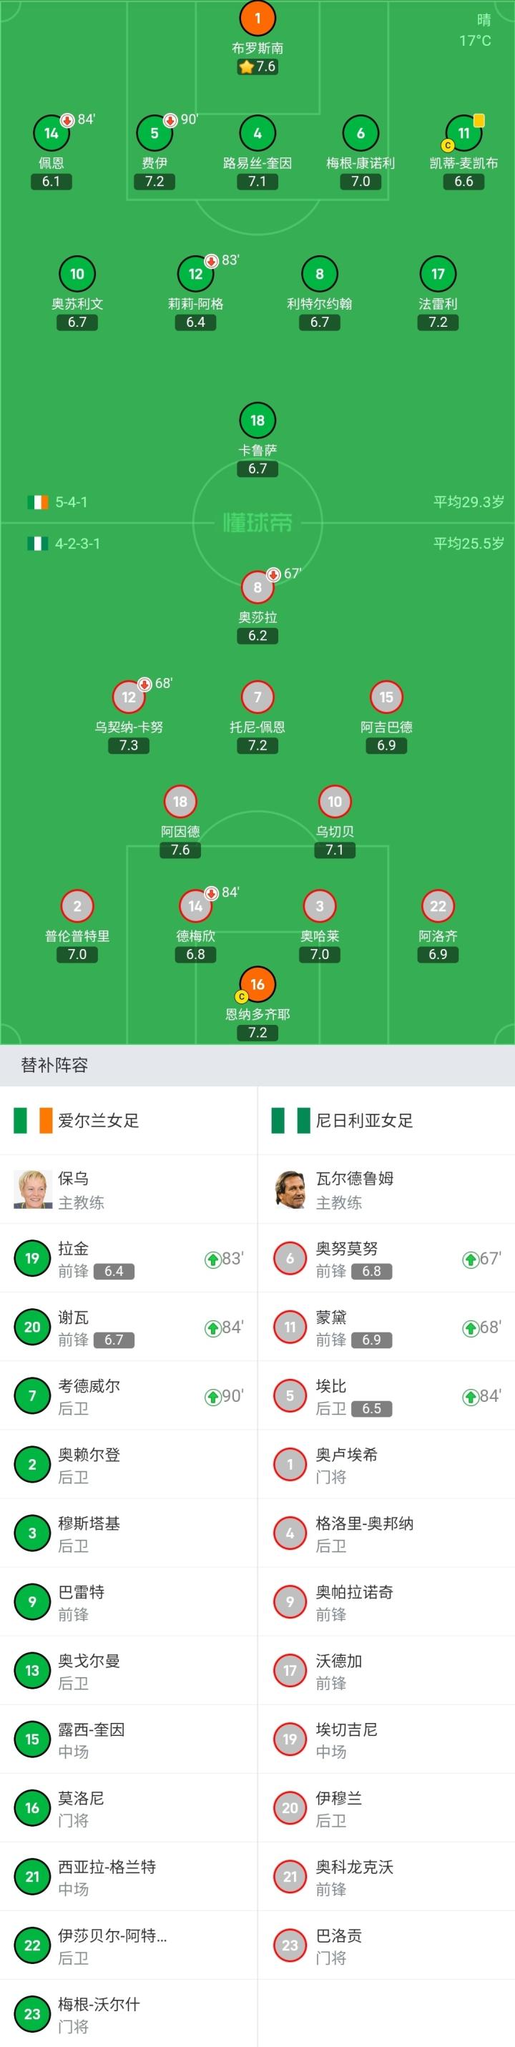This screenshot has width=515, height=2047.
Task: Tap bench player 奥帕拉诺奇 number 9
Action: [386, 1602]
